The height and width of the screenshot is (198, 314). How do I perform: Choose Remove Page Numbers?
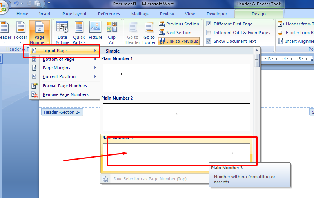[x=64, y=94]
